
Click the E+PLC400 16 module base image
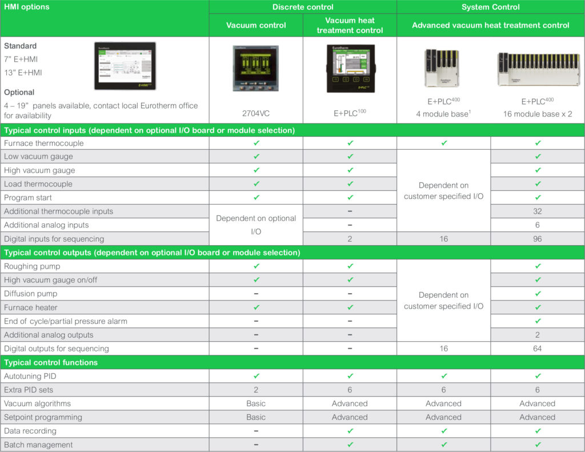pos(538,69)
